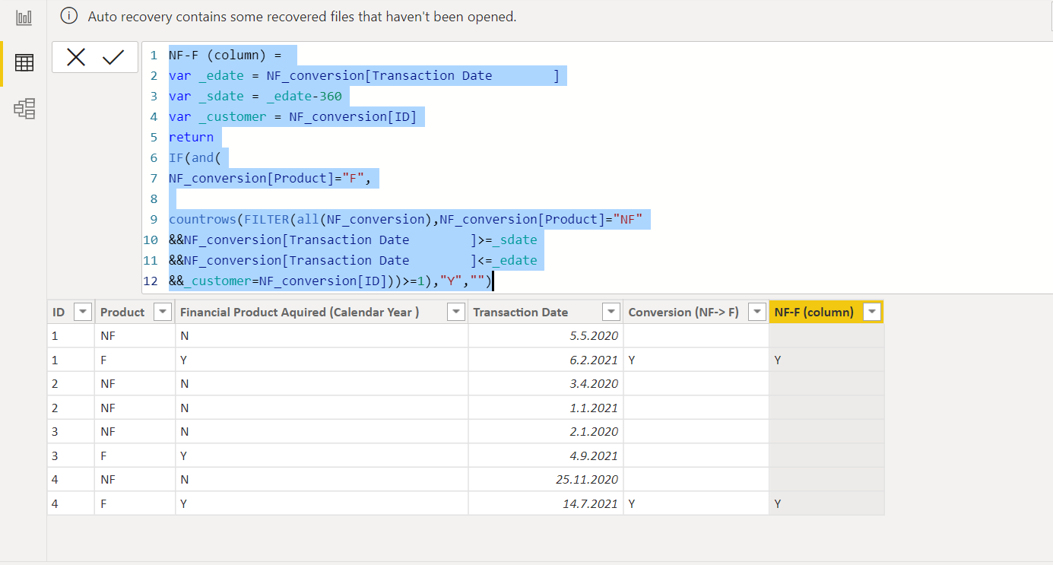Click NF-F column Y in 14.7.2021 row
This screenshot has height=565, width=1053.
coord(826,503)
